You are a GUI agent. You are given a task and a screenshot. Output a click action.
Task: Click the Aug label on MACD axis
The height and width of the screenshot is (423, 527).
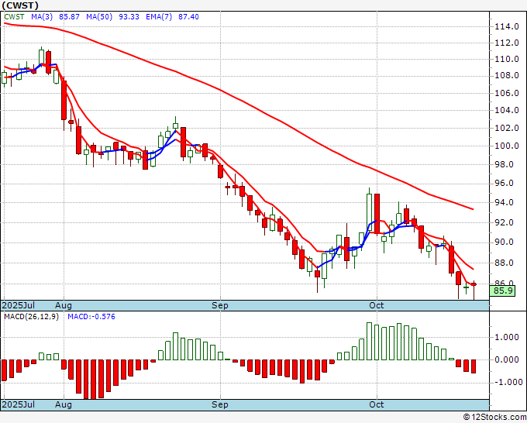click(64, 404)
